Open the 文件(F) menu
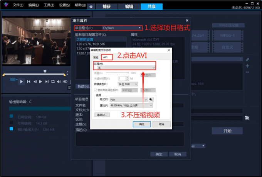Image resolution: width=262 pixels, height=177 pixels. pos(18,5)
